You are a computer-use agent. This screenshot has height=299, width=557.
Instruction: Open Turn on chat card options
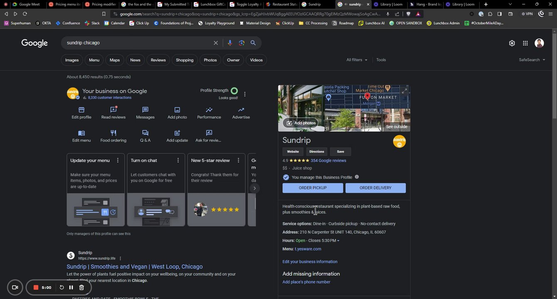coord(178,160)
